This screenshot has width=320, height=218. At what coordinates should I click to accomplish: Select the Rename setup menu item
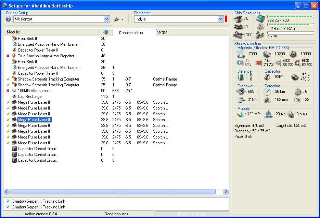(131, 32)
